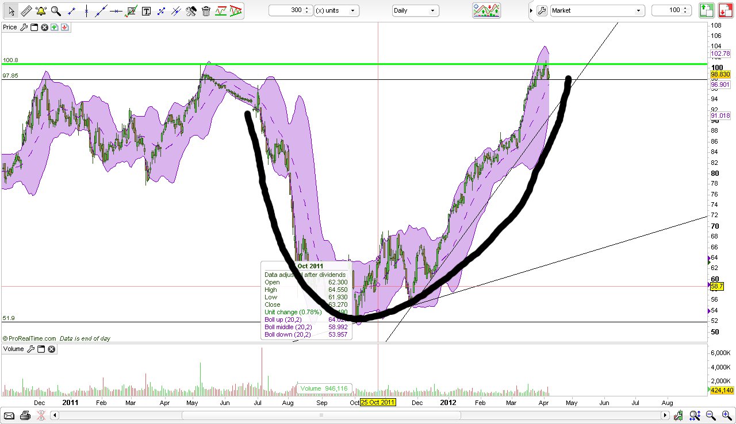Open the drawing settings wrench icon
This screenshot has height=424, width=736.
[x=191, y=10]
